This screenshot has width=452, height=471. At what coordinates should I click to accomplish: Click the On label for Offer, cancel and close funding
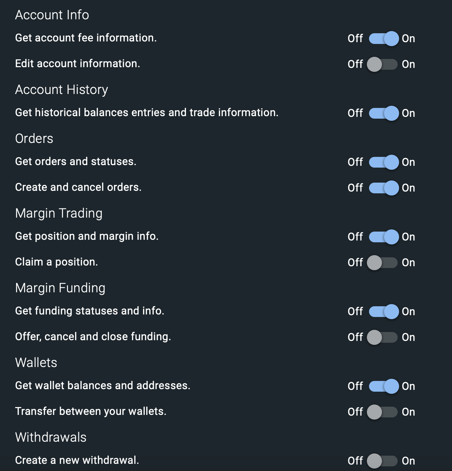408,337
